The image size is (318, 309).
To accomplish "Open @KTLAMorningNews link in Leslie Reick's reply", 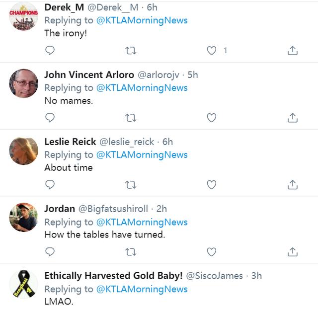I will pyautogui.click(x=142, y=154).
